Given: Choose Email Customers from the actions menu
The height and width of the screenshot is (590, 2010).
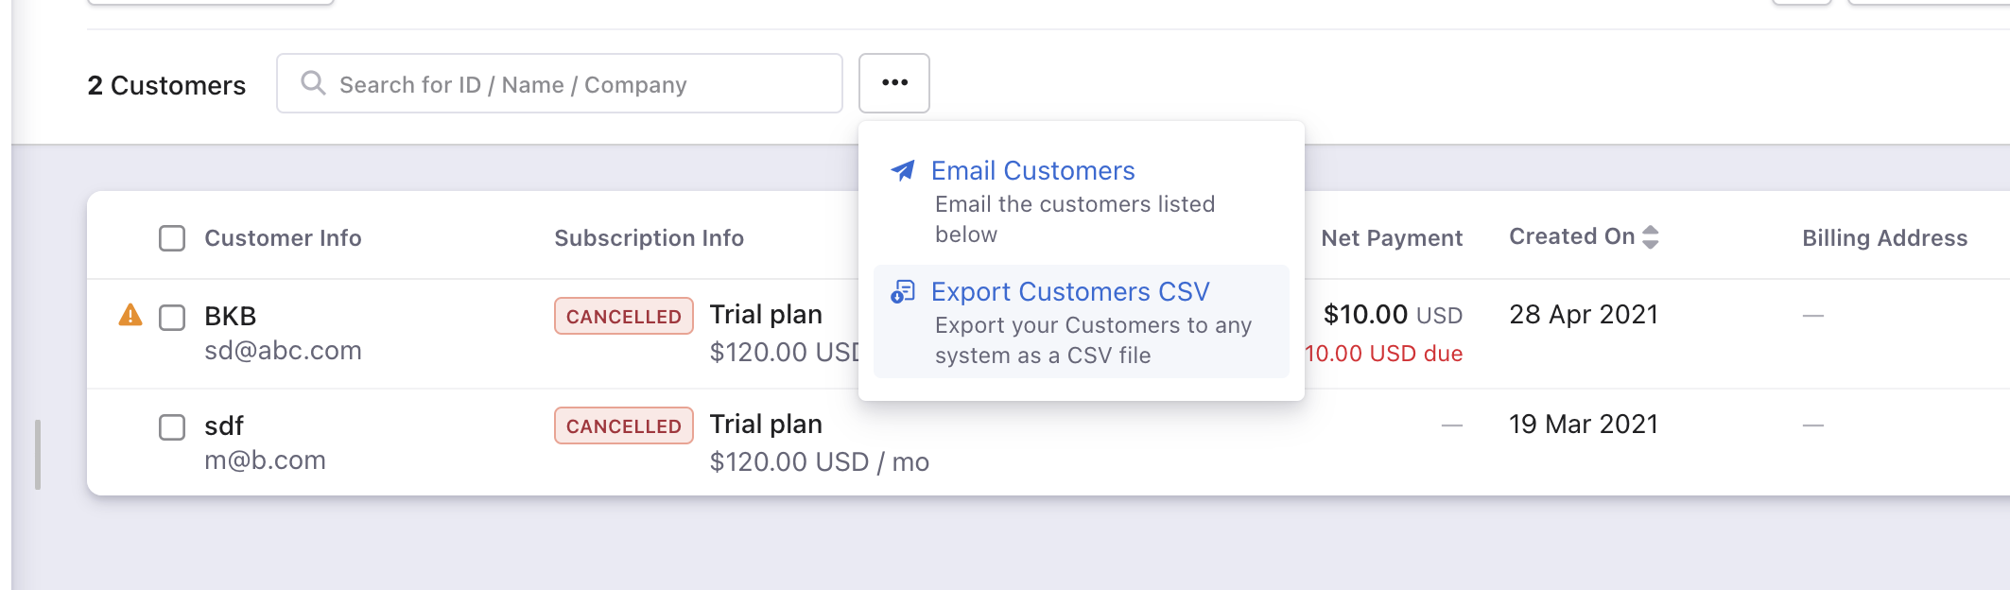Looking at the screenshot, I should coord(1032,170).
